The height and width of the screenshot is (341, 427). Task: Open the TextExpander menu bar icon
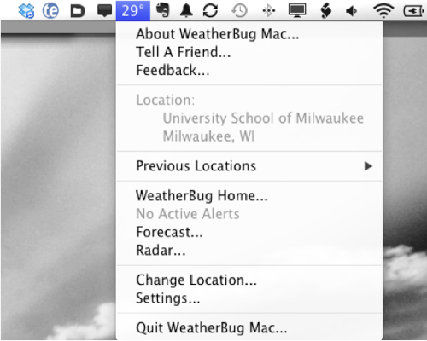50,10
